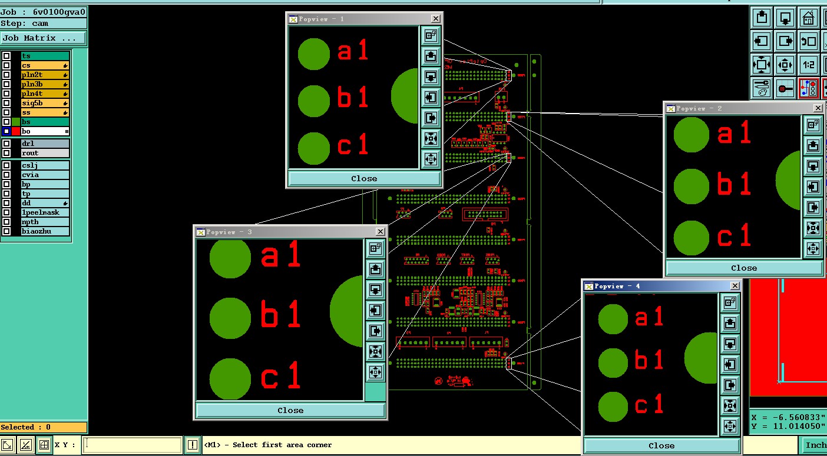The height and width of the screenshot is (456, 827).
Task: Select the cslj layer name
Action: 45,165
